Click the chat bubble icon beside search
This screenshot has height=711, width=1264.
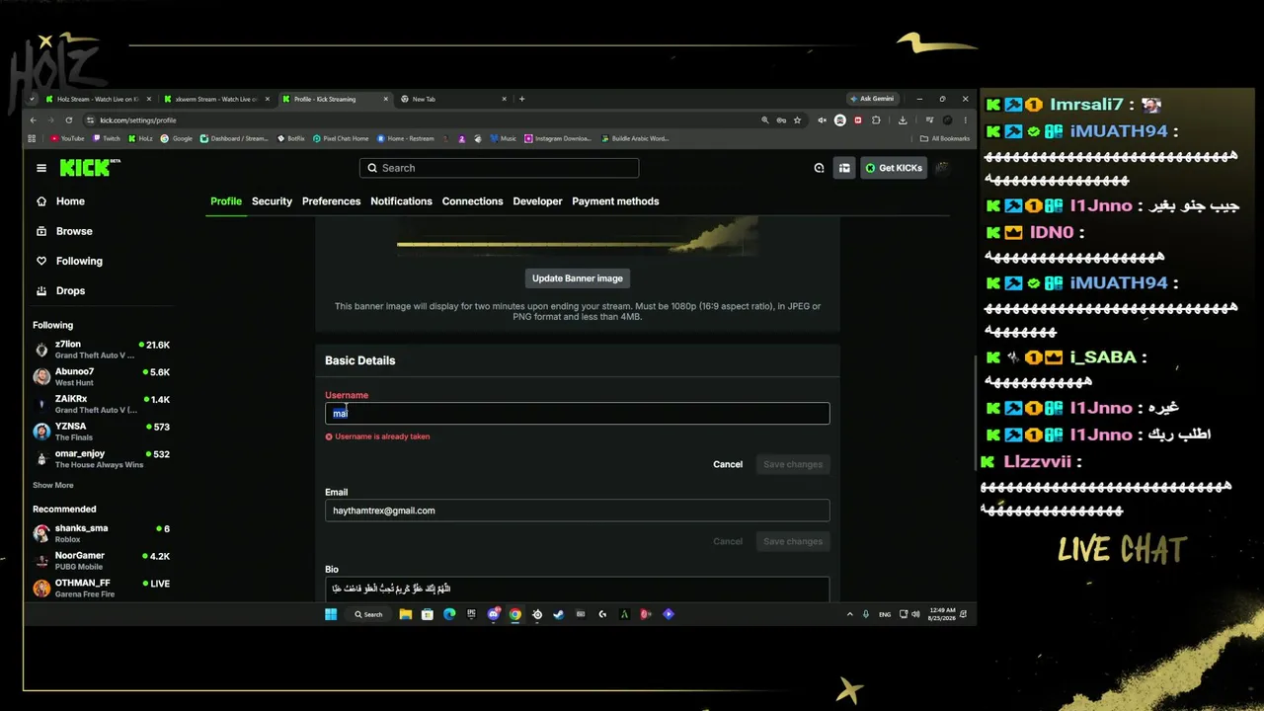click(x=819, y=168)
